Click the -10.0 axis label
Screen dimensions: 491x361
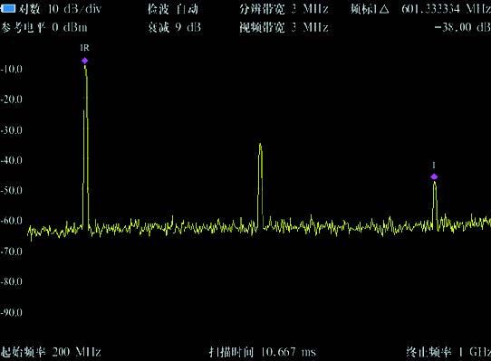12,69
